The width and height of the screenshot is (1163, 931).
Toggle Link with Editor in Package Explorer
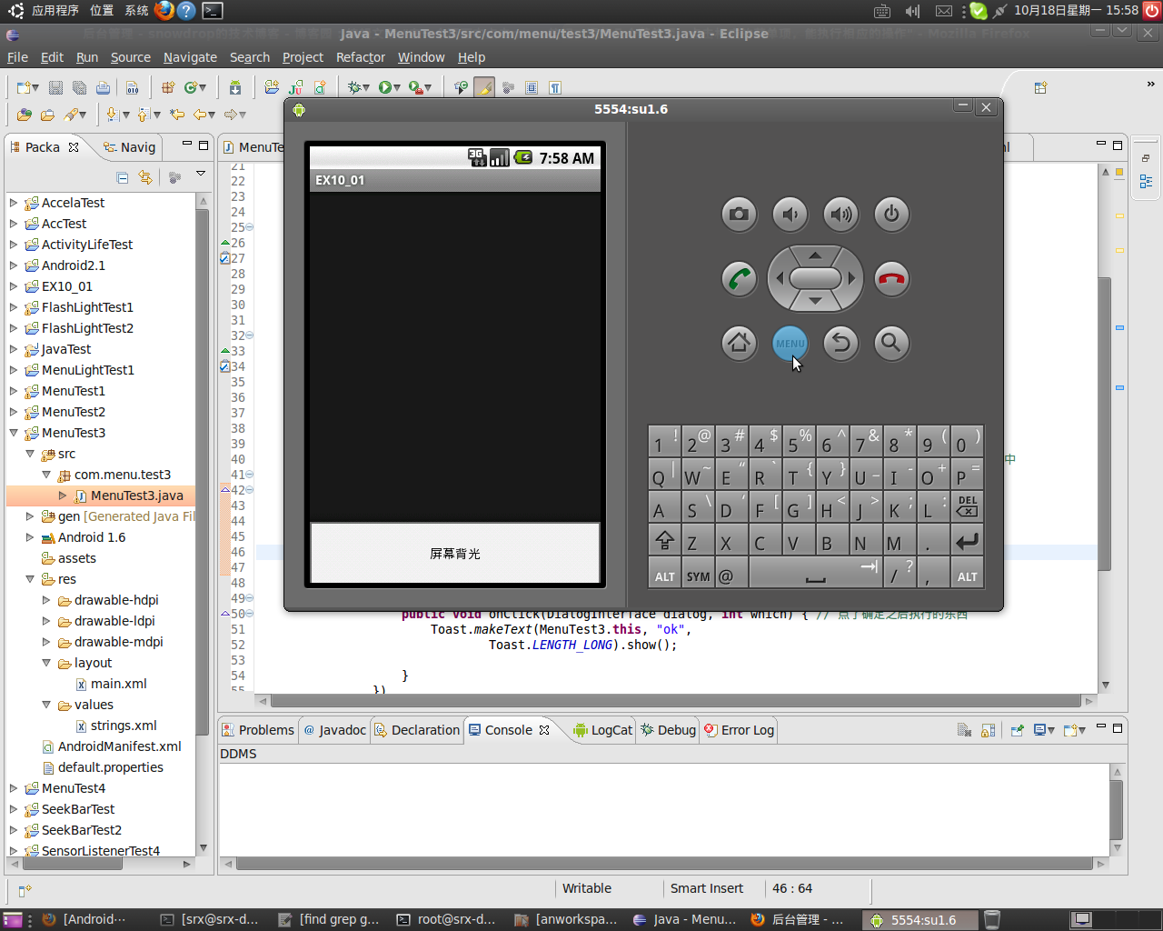coord(145,177)
